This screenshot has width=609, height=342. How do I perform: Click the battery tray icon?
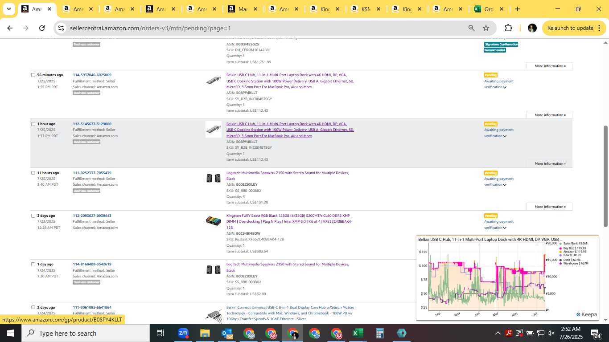pyautogui.click(x=530, y=333)
